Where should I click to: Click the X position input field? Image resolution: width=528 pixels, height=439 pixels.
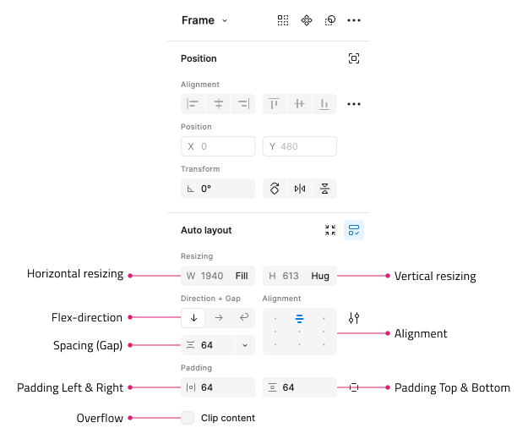(x=218, y=146)
